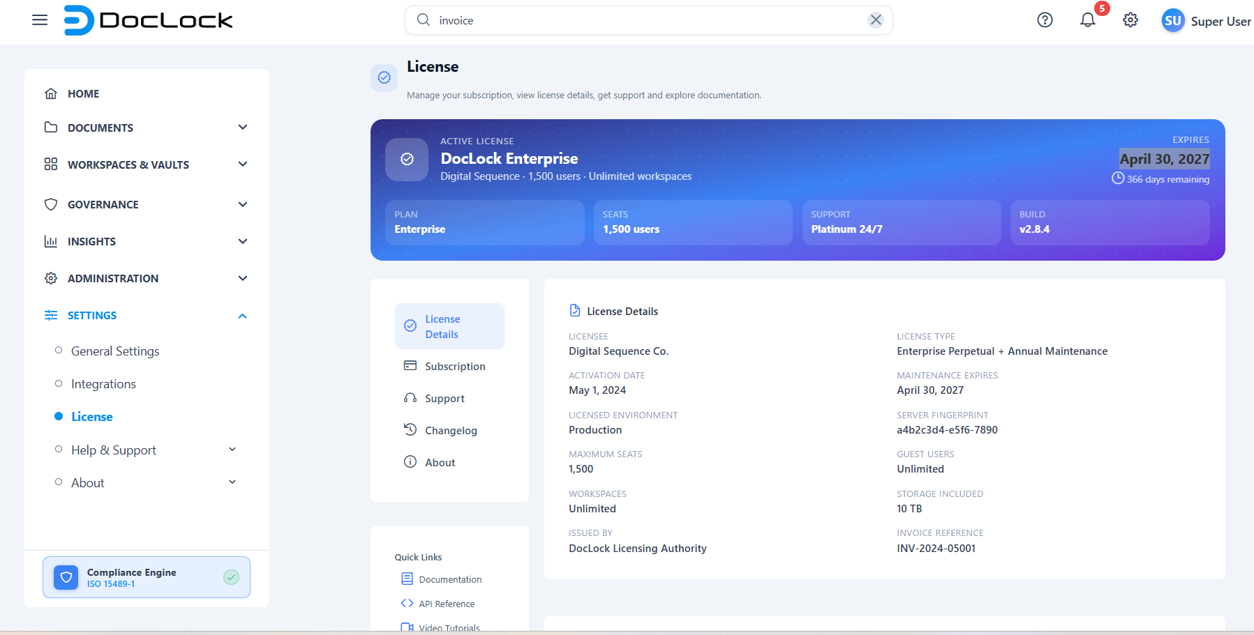The height and width of the screenshot is (635, 1254).
Task: Select the License Details tab
Action: pos(449,326)
